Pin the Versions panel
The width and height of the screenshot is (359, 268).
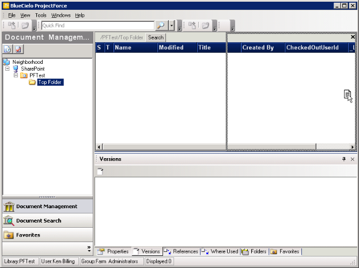click(x=343, y=159)
